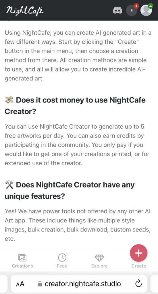Viewport: 158px width, 294px height.
Task: Switch to the Explore tab label
Action: (x=99, y=266)
